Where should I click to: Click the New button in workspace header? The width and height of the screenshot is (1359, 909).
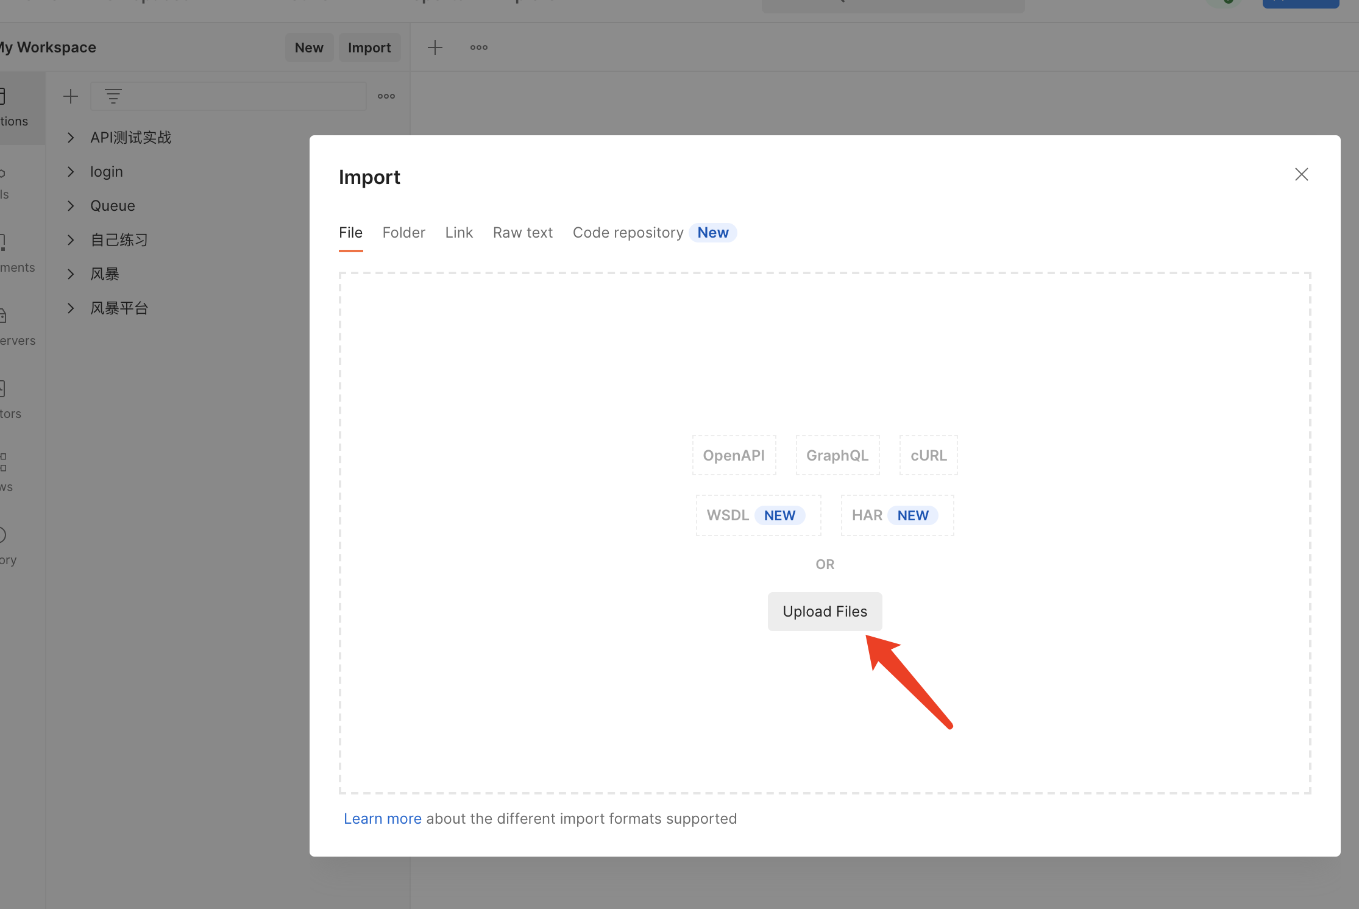click(x=309, y=48)
